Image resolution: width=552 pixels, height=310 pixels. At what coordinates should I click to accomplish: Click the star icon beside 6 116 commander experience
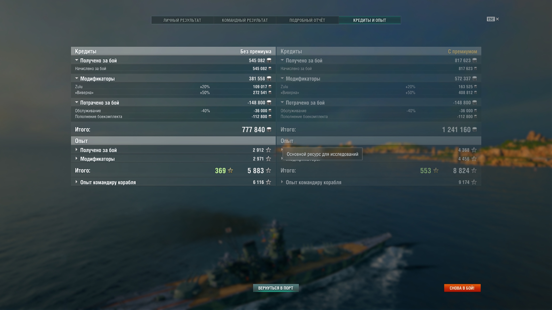[x=269, y=182]
